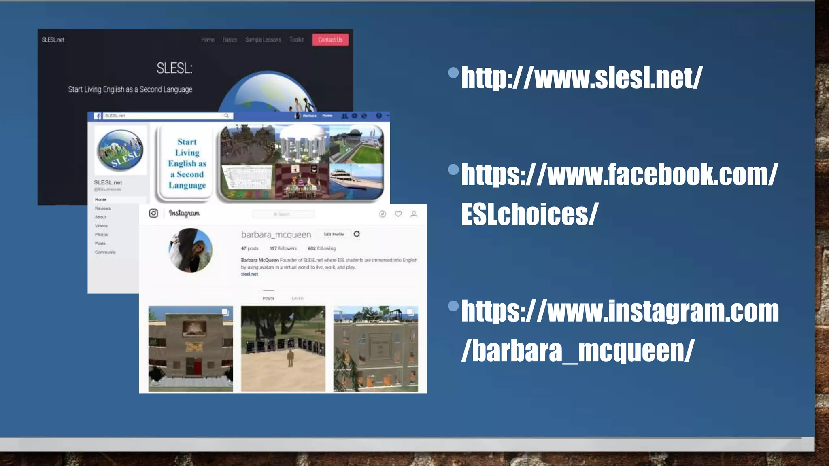829x466 pixels.
Task: Click 47 posts count
Action: click(x=250, y=248)
